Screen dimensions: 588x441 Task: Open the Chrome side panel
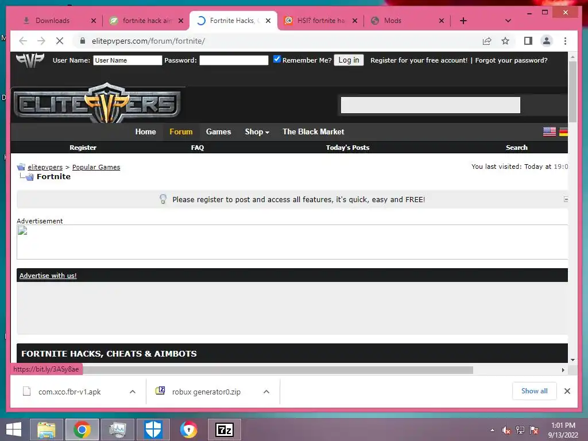point(528,41)
